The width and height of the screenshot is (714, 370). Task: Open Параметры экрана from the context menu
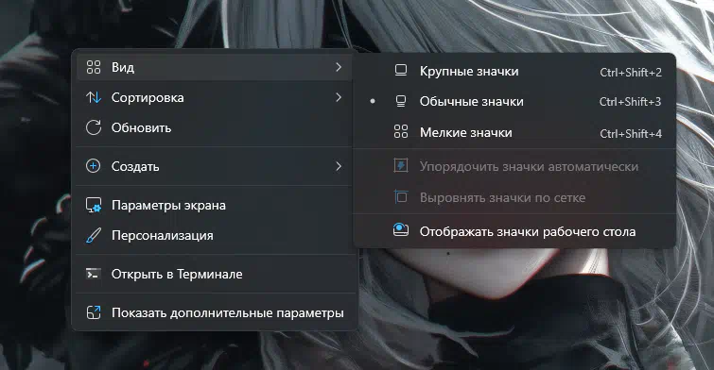point(214,205)
